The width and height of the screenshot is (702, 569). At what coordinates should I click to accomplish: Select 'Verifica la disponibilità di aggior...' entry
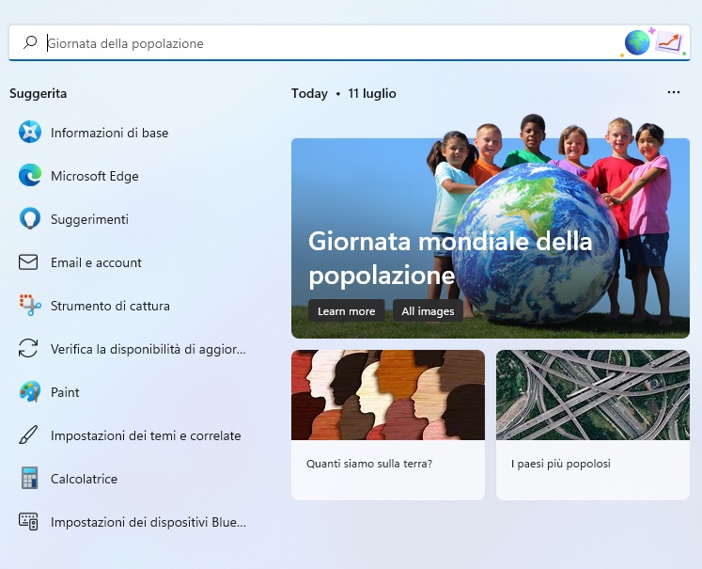click(148, 349)
